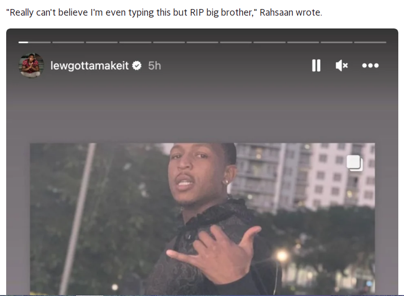Go to the eighth story progress segment
Viewport: 404px width, 296px height.
270,42
